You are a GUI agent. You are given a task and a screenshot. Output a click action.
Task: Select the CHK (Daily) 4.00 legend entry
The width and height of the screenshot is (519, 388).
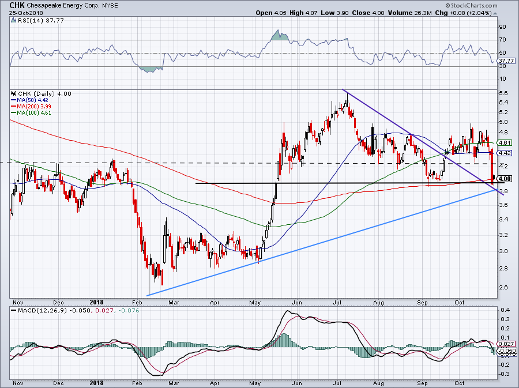point(44,94)
